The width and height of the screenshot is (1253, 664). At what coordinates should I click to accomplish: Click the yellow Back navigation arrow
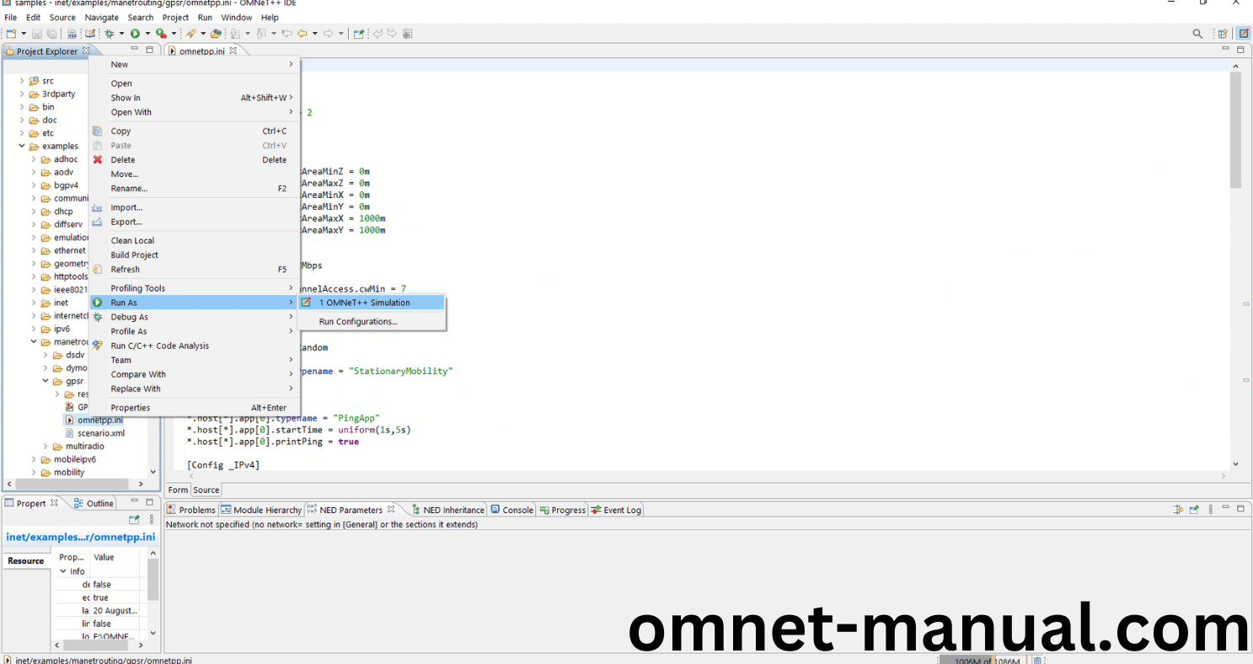tap(302, 34)
